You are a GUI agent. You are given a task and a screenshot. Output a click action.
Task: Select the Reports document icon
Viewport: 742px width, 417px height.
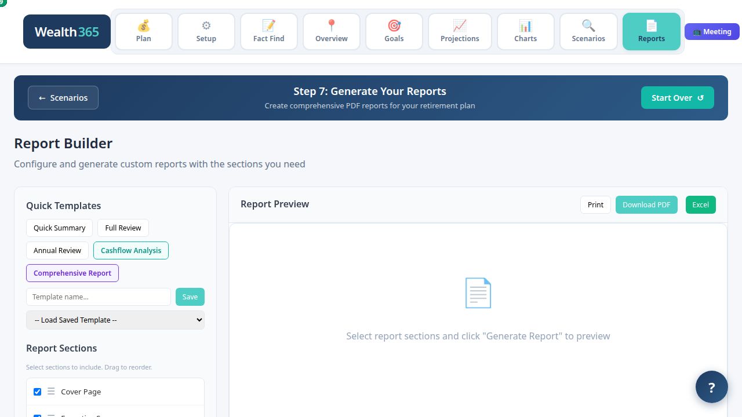(651, 25)
